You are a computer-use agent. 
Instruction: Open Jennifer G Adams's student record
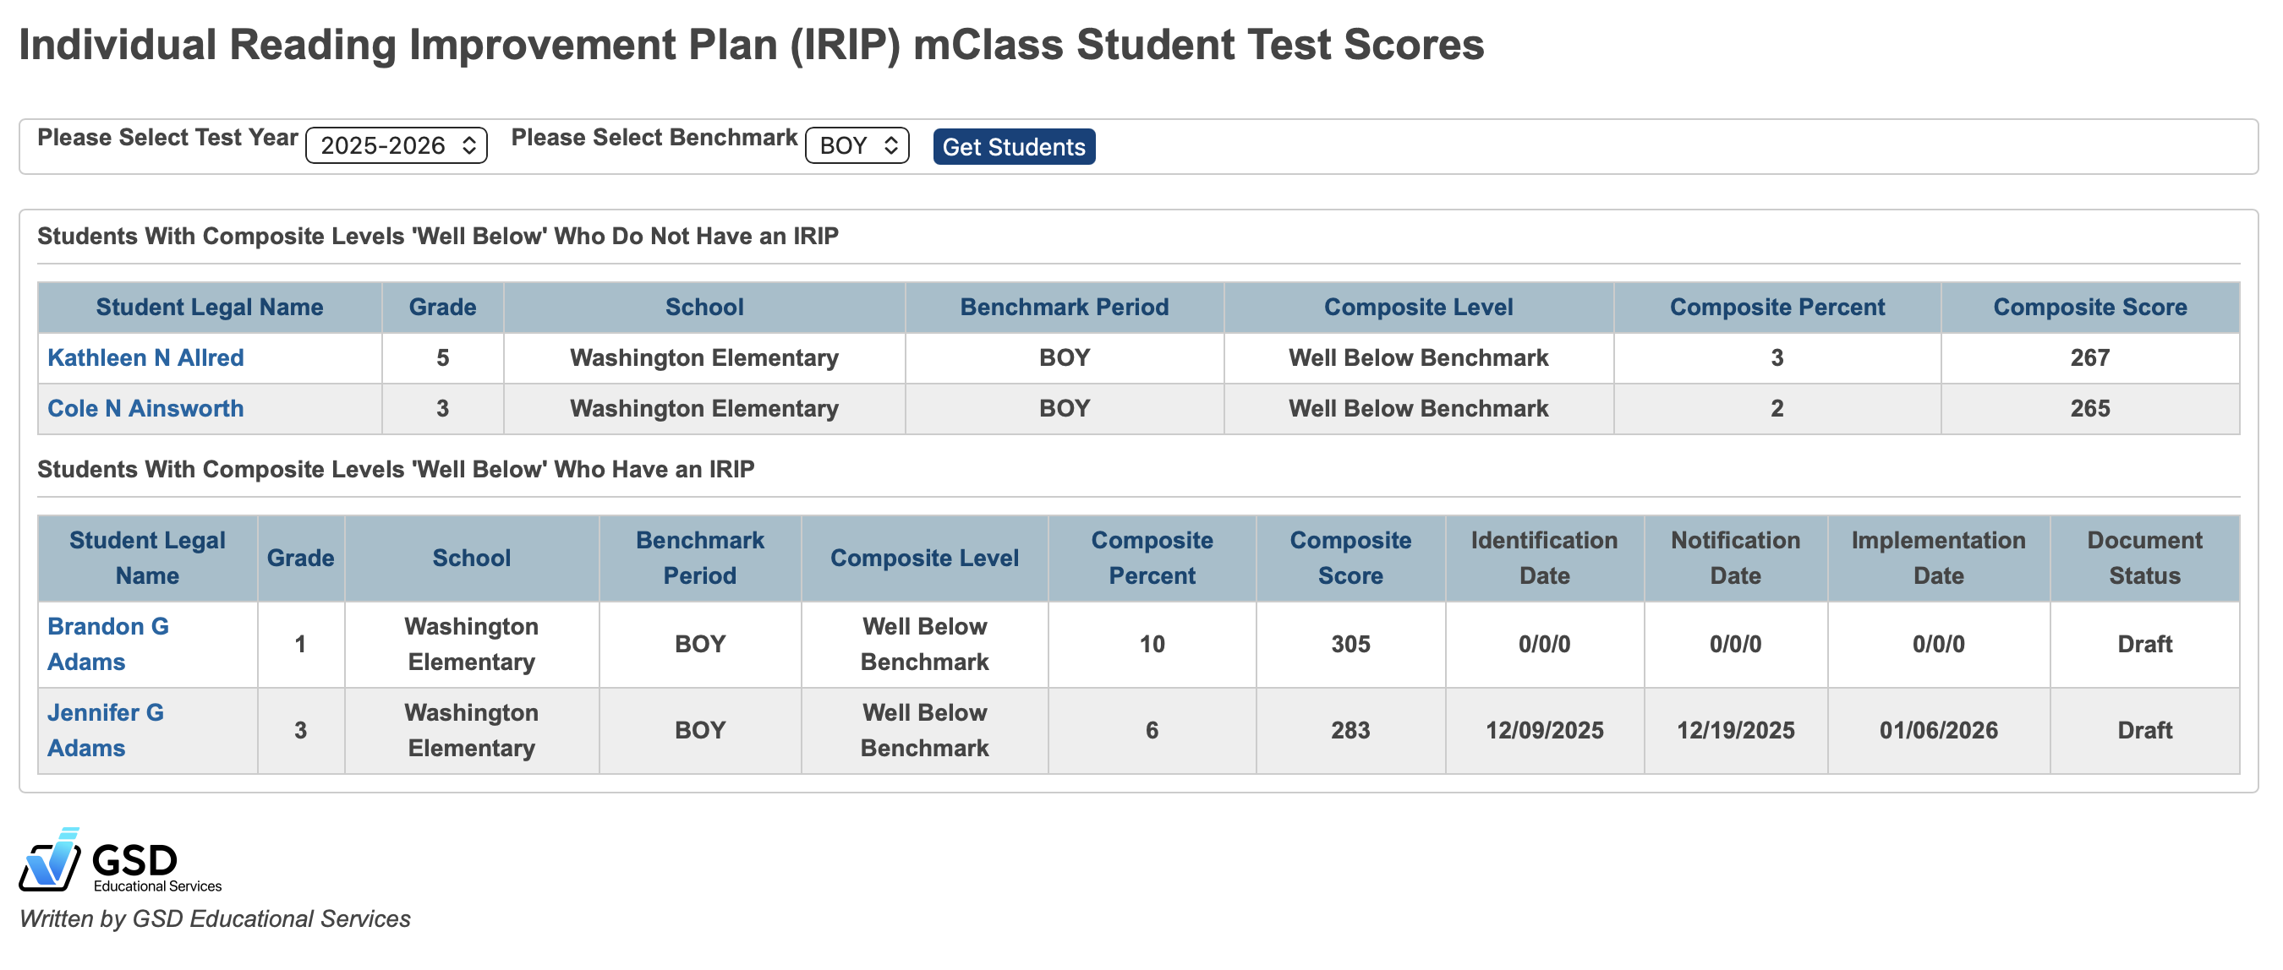point(105,730)
